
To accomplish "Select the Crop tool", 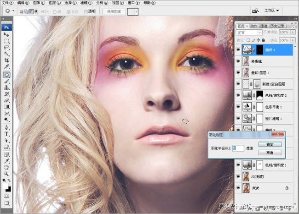I will point(7,60).
